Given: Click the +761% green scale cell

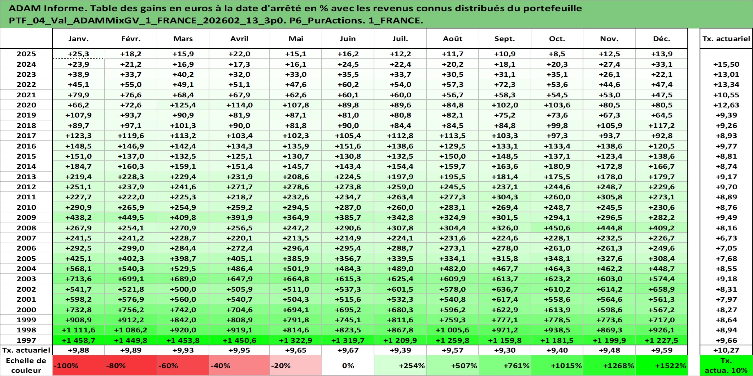Looking at the screenshot, I should [505, 366].
